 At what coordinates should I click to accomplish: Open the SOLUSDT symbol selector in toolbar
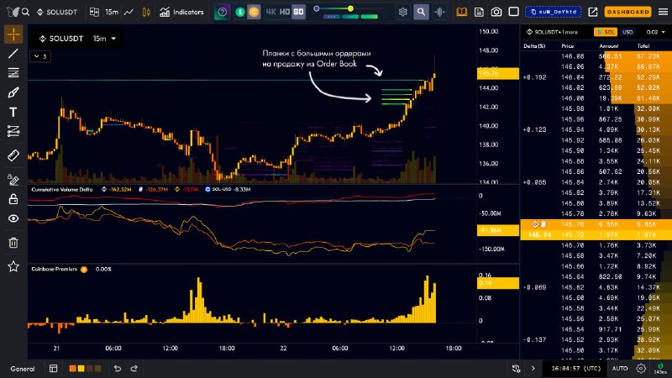[x=57, y=12]
